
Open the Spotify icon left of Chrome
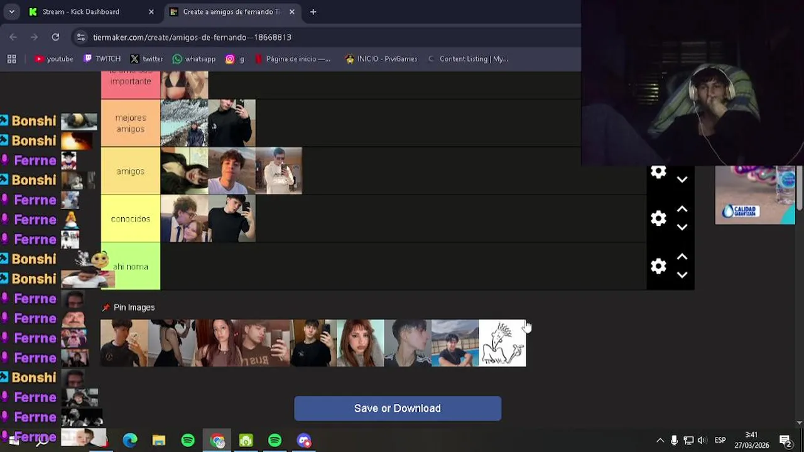coord(188,440)
